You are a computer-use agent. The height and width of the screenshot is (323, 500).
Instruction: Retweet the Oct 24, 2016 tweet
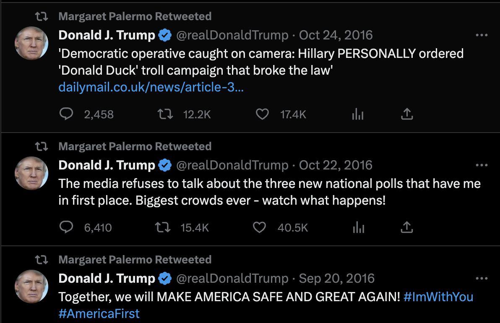[x=165, y=114]
